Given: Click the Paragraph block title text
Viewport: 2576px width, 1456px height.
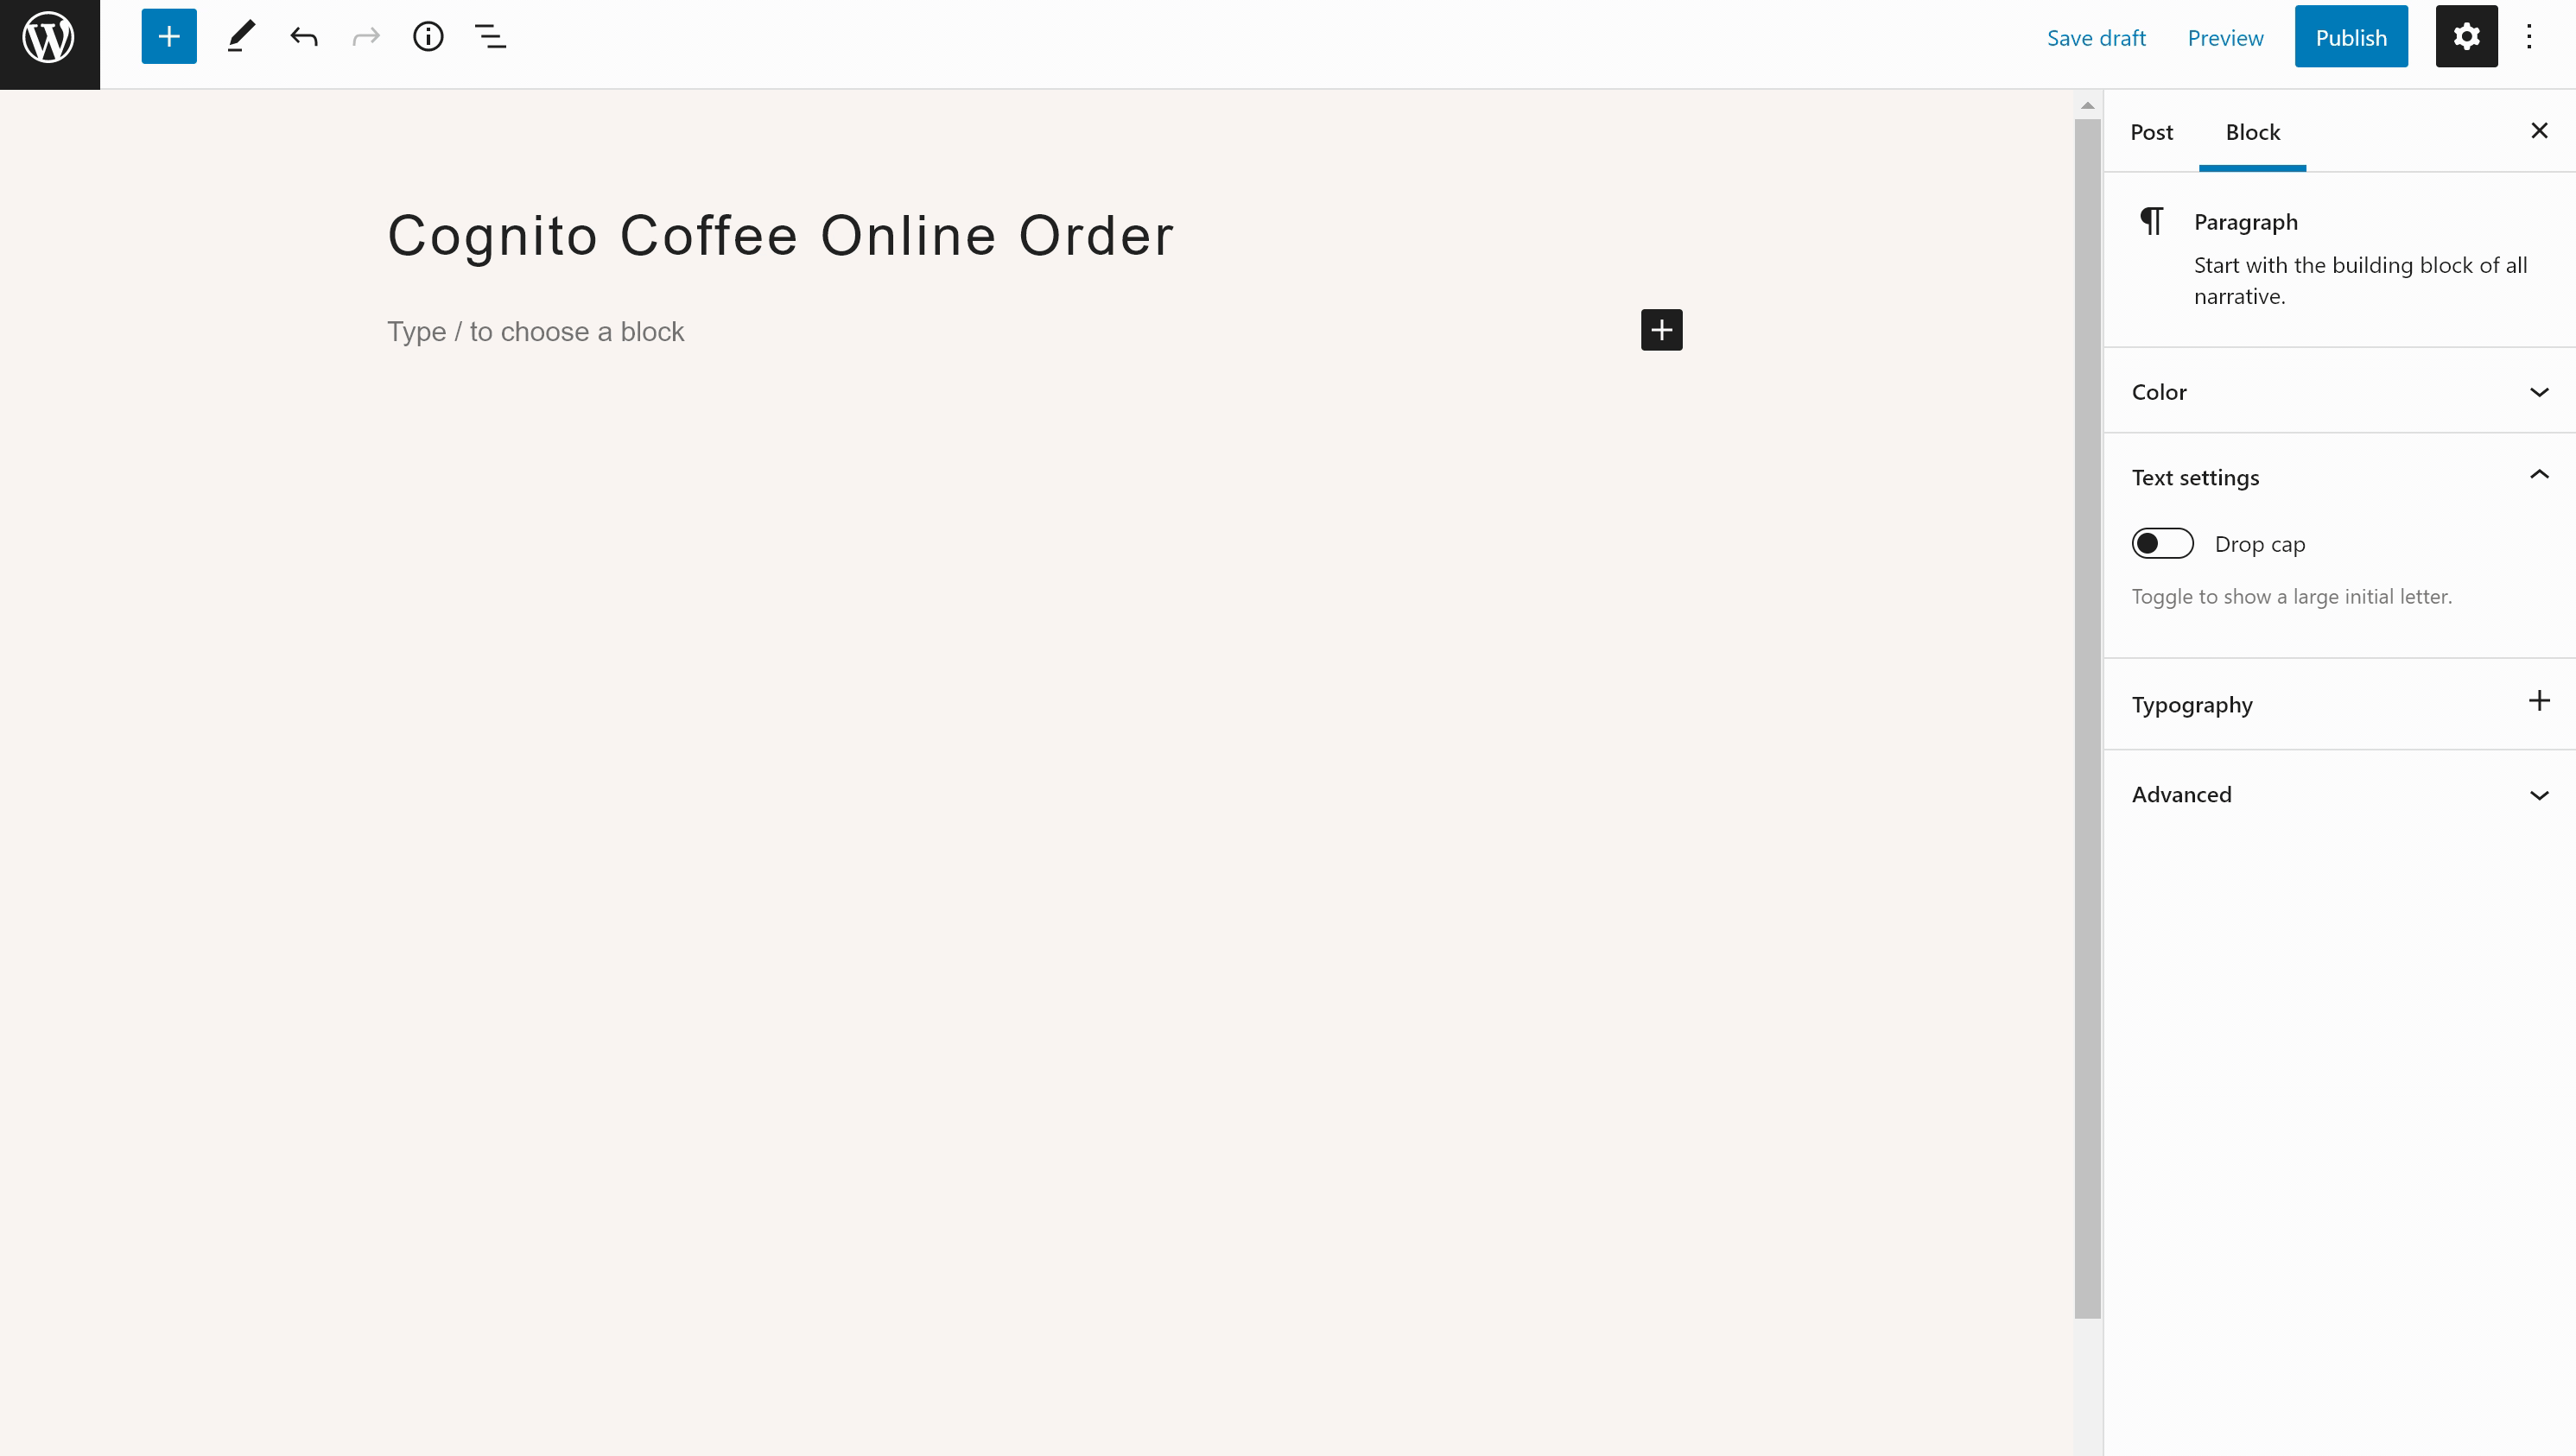Looking at the screenshot, I should pos(2245,219).
